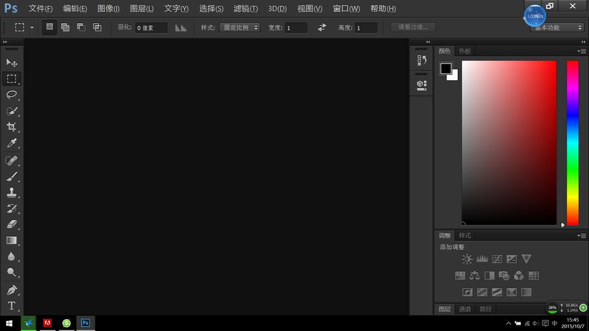Pick a hue on the rainbow slider
Viewport: 589px width, 331px height.
click(x=572, y=142)
